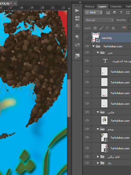Screen dimensions: 131x175
Task: Click the پرچم group folder icon
Action: [x=102, y=129]
